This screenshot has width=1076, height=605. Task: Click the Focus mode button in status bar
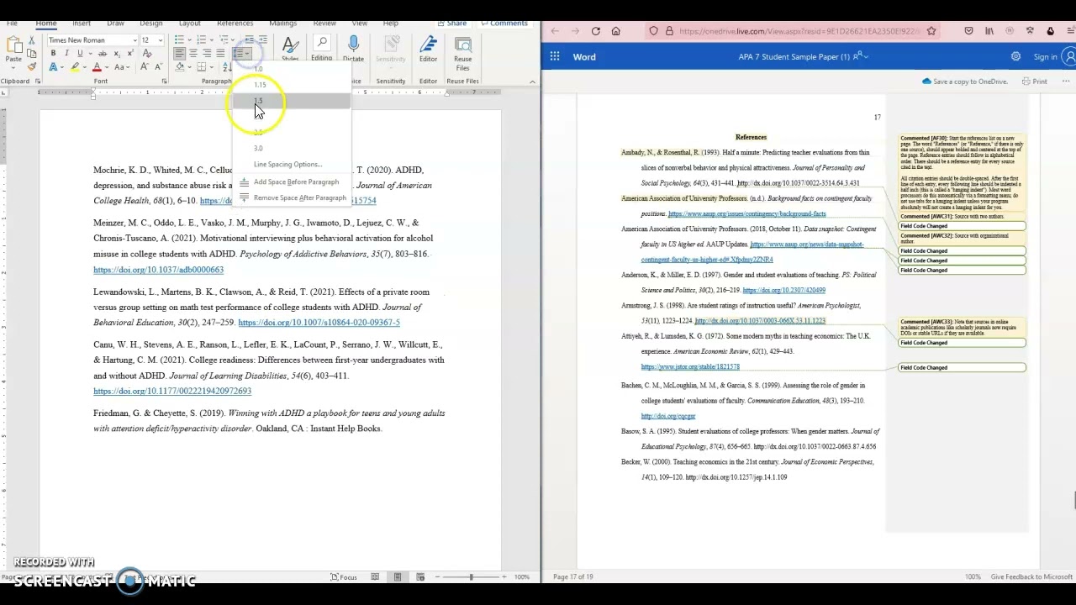[344, 577]
